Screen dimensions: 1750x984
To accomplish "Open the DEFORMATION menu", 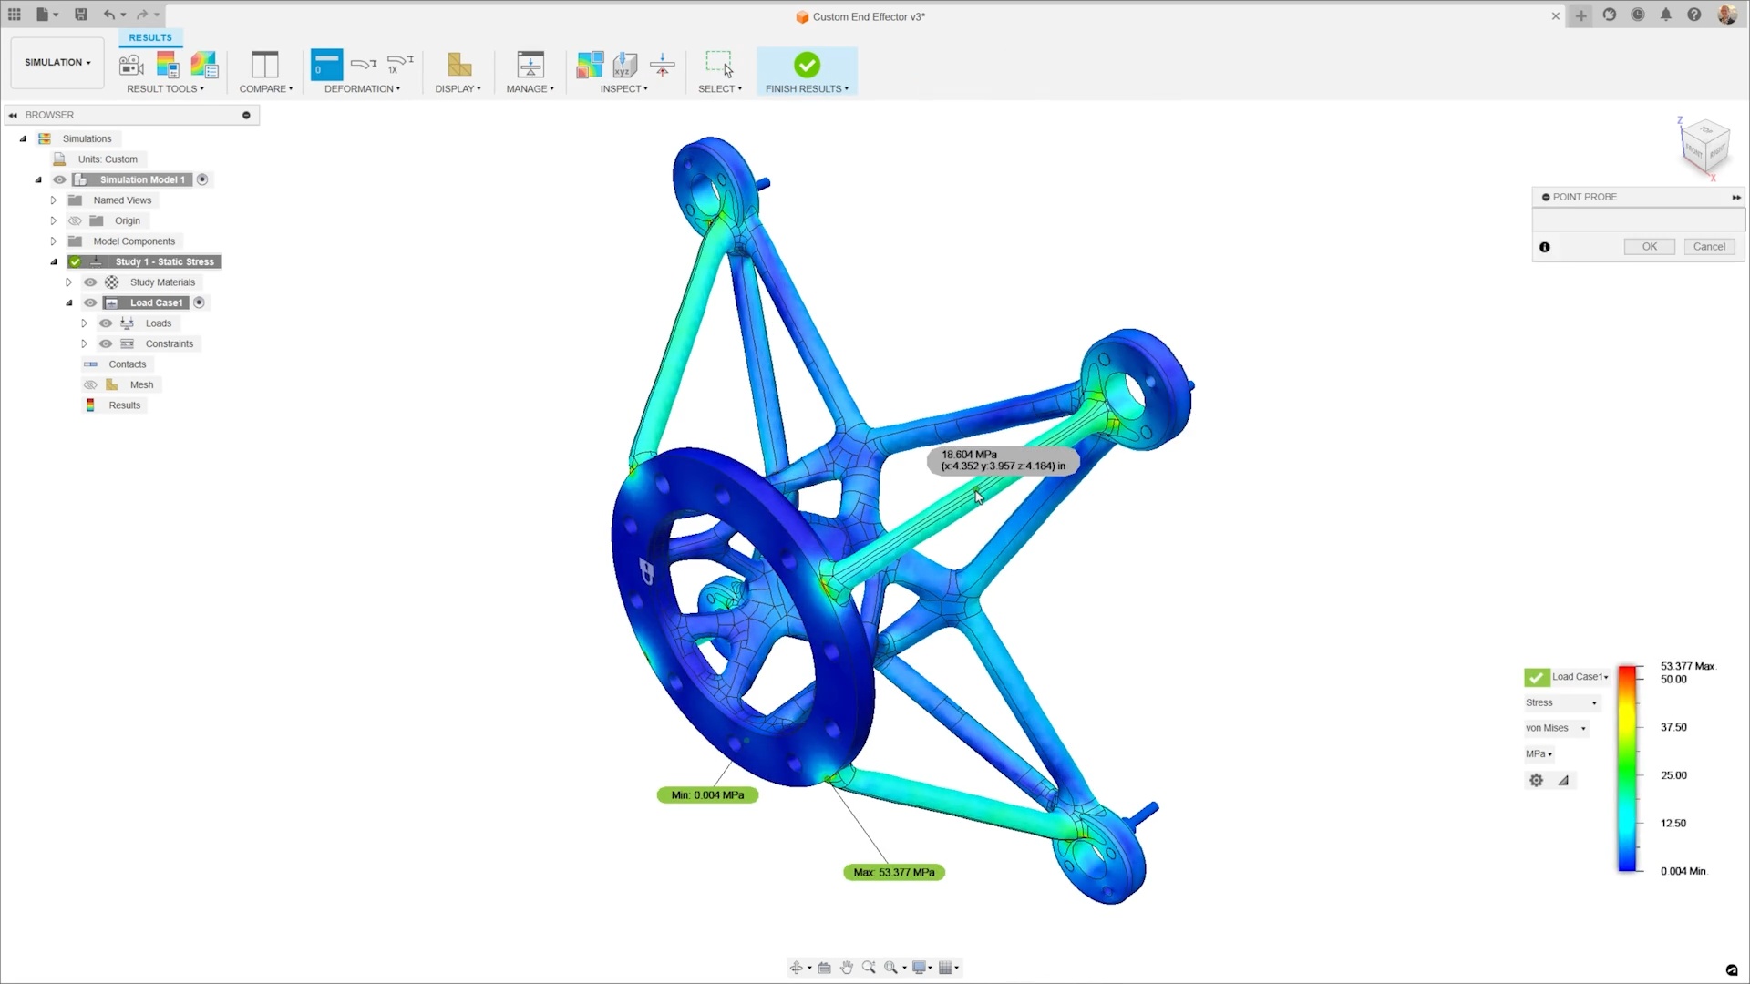I will coord(362,89).
